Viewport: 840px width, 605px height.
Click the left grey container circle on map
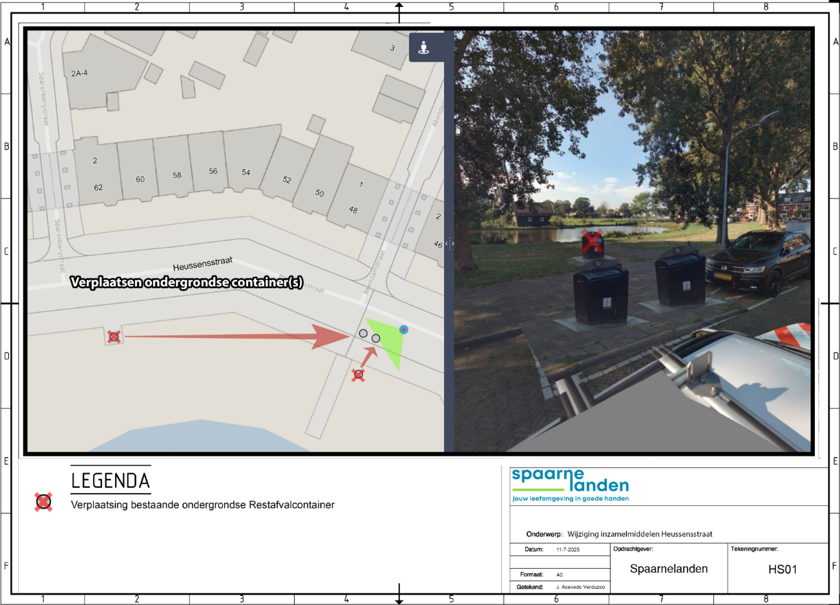pos(363,334)
